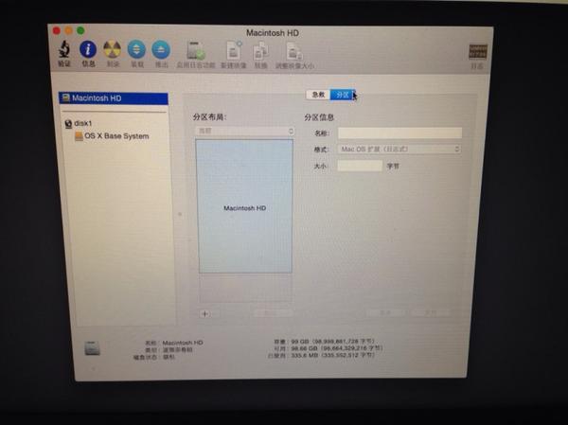The width and height of the screenshot is (568, 425).
Task: Click the New Image toolbar icon
Action: [x=234, y=50]
